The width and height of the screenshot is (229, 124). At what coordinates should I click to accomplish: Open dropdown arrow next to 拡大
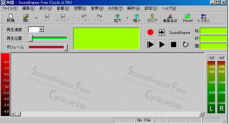point(127,18)
